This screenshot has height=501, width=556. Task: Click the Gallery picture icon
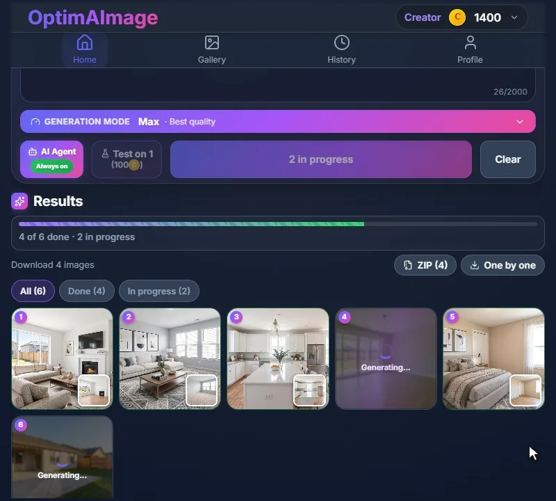(x=212, y=42)
